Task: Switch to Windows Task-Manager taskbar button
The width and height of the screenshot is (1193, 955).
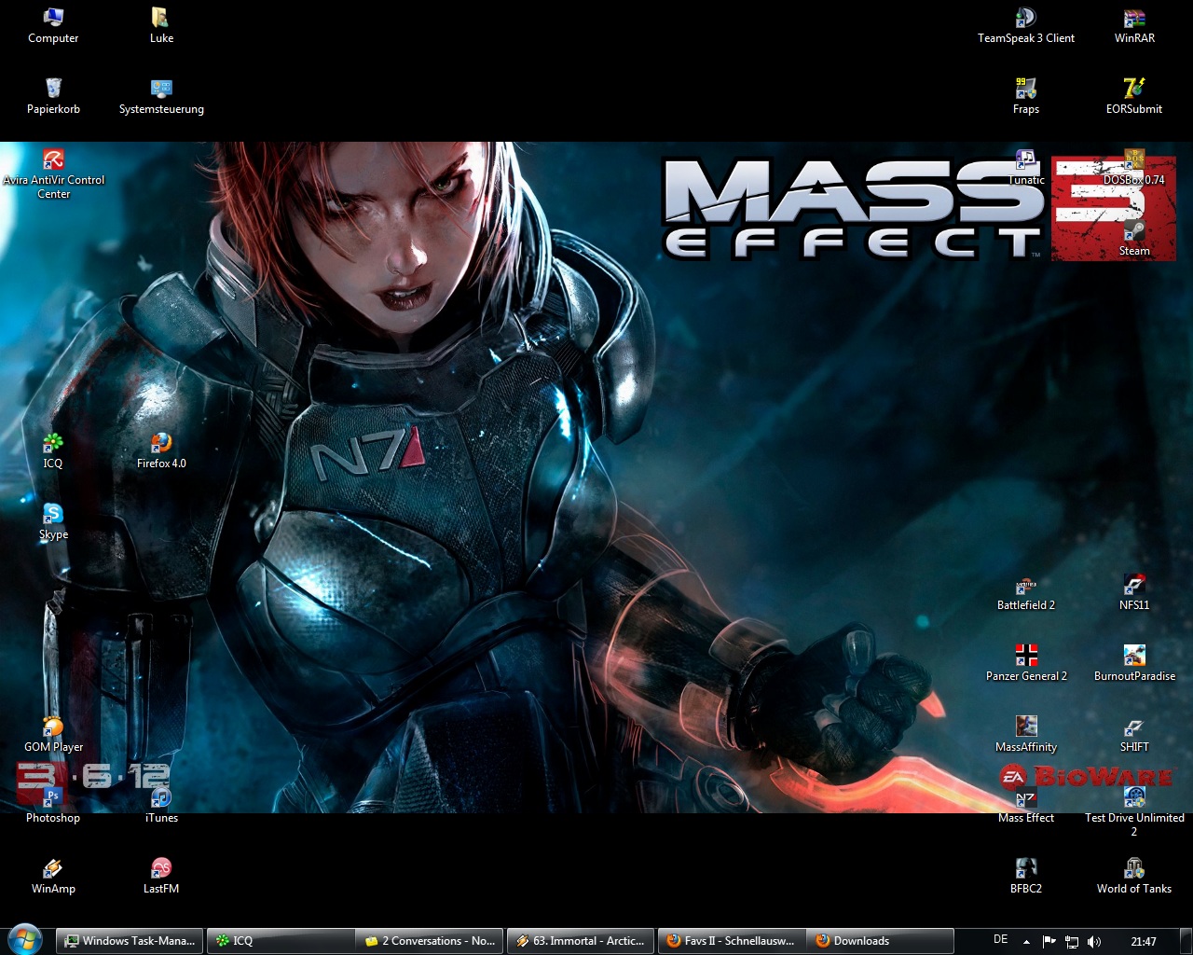Action: 129,941
